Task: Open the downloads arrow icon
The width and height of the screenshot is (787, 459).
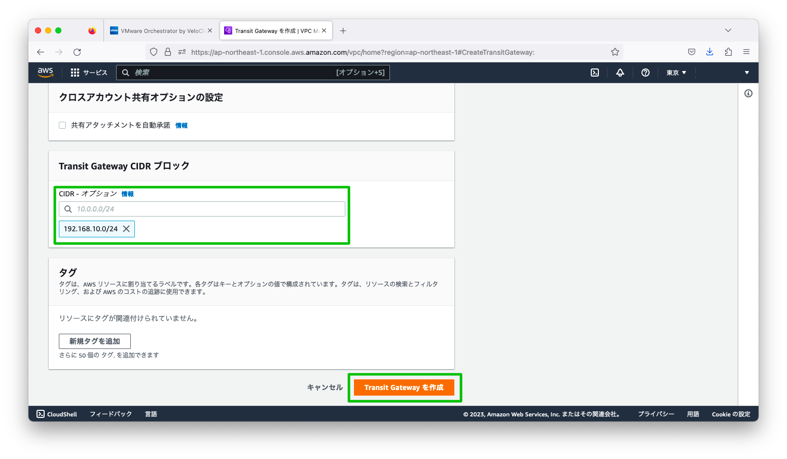Action: coord(709,52)
